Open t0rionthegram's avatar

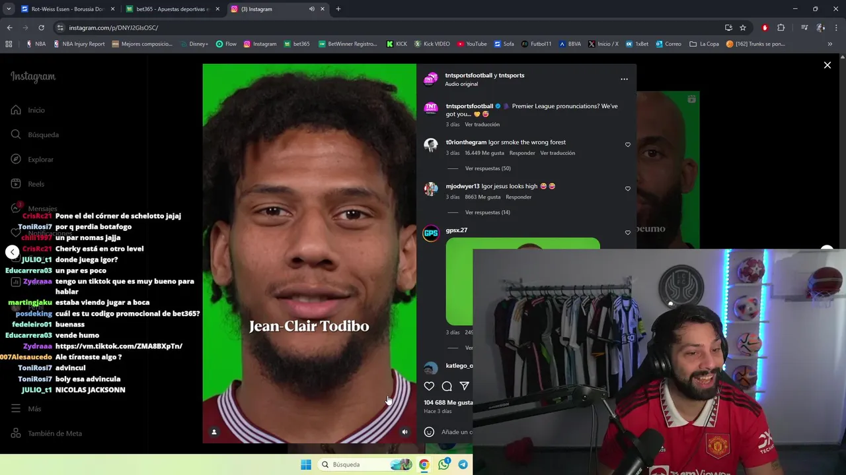click(x=431, y=145)
